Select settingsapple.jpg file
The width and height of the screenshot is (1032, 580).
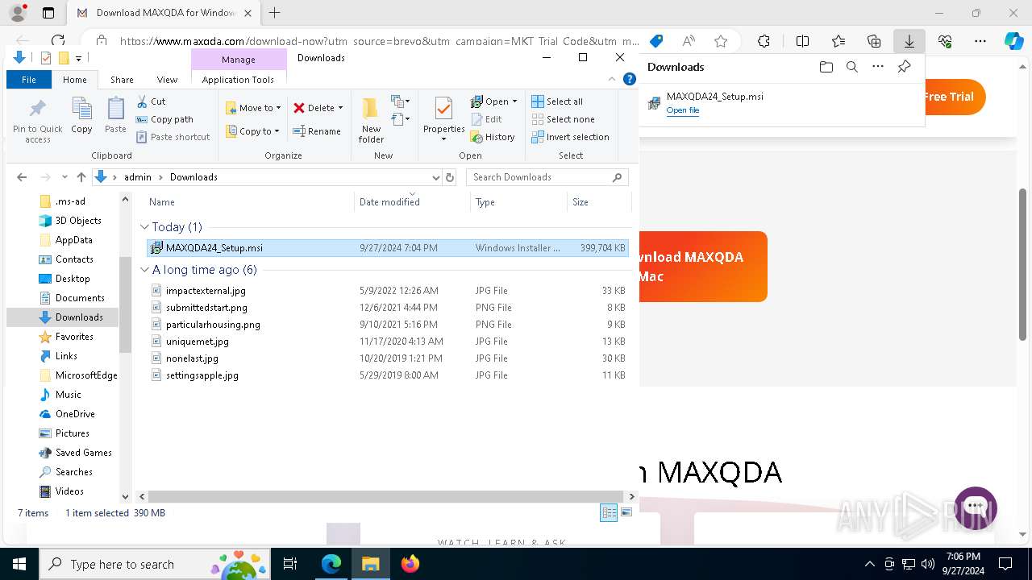(202, 375)
